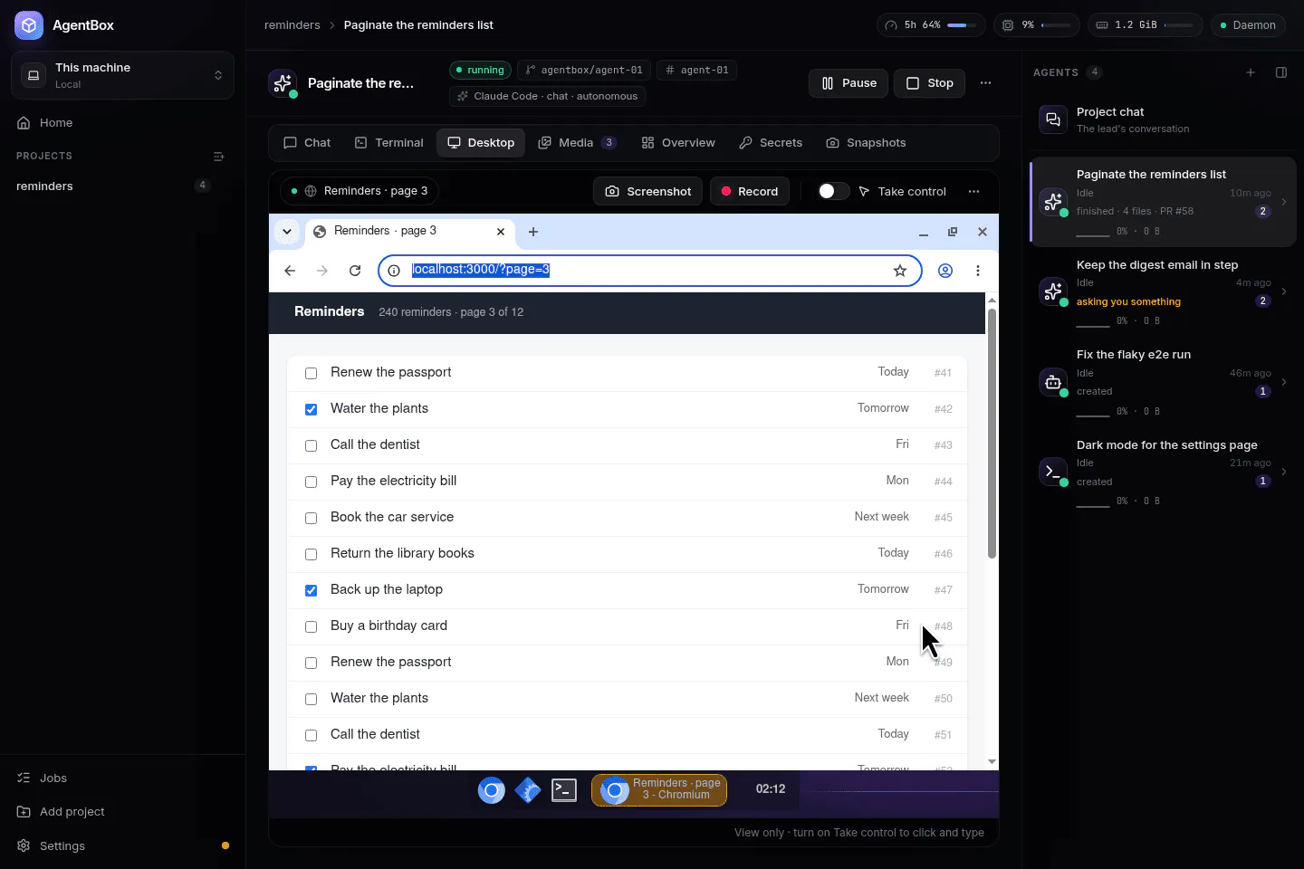Click the Chromium icon in the dock
The width and height of the screenshot is (1304, 869).
pos(492,790)
